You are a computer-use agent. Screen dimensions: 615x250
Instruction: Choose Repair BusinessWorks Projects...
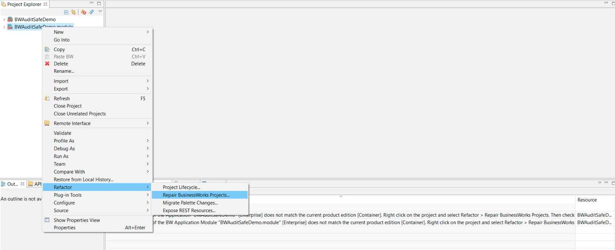[x=200, y=195]
